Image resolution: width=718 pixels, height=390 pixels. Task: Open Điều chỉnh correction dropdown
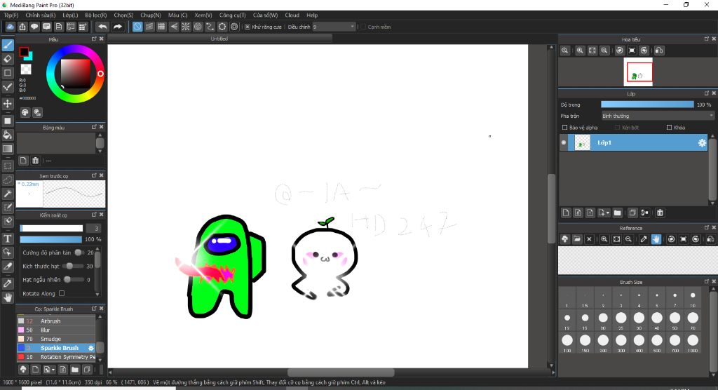(x=334, y=27)
